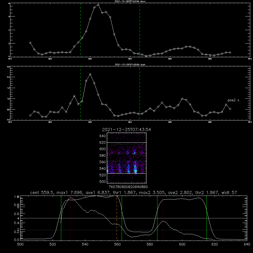
Task: Click the 540 x-axis label on bottom plot
Action: pyautogui.click(x=85, y=244)
